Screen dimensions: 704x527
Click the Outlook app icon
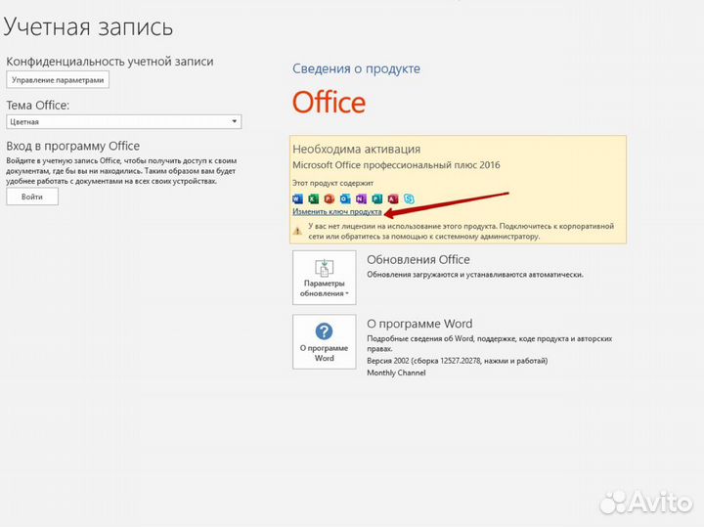tap(345, 198)
